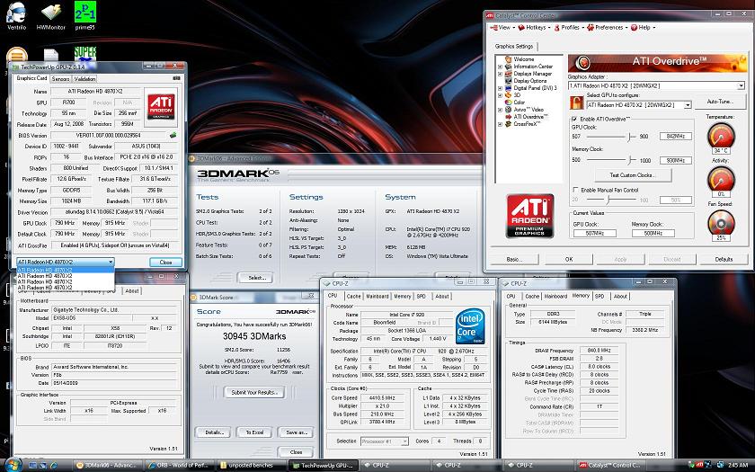Open the Graphics Adapter dropdown

coord(741,85)
